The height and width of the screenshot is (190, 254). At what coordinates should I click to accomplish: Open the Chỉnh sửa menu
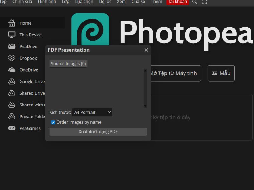(22, 2)
